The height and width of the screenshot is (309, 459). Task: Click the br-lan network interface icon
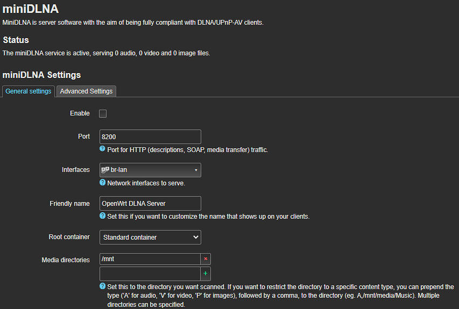pos(105,170)
